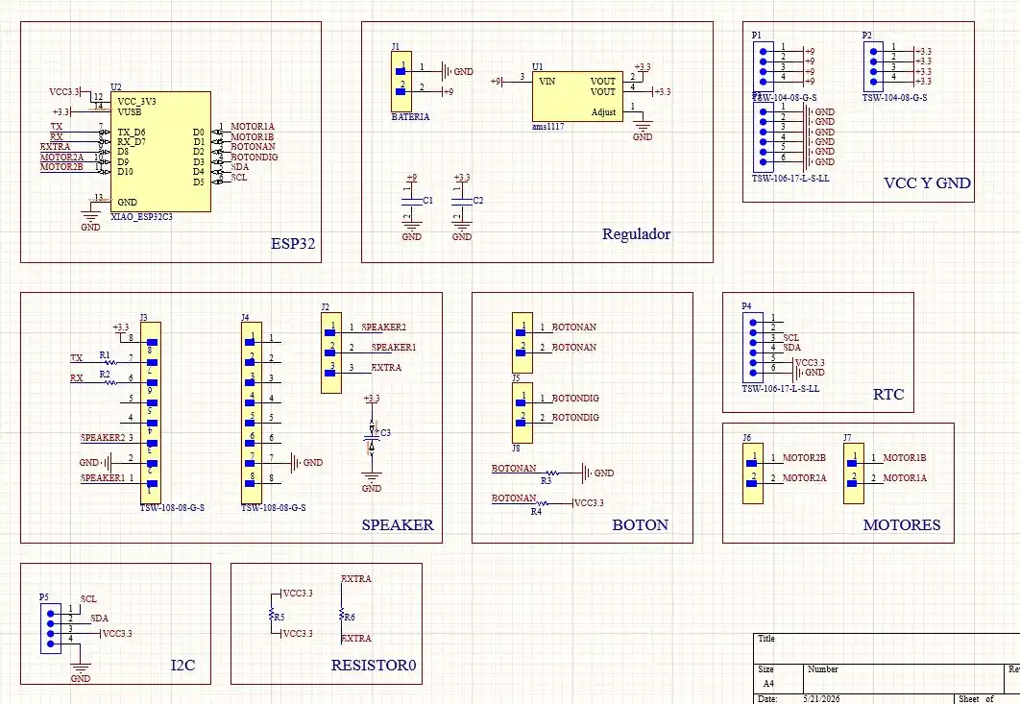Click the BOTON block title
Screen dimensions: 1020x704
pos(640,524)
